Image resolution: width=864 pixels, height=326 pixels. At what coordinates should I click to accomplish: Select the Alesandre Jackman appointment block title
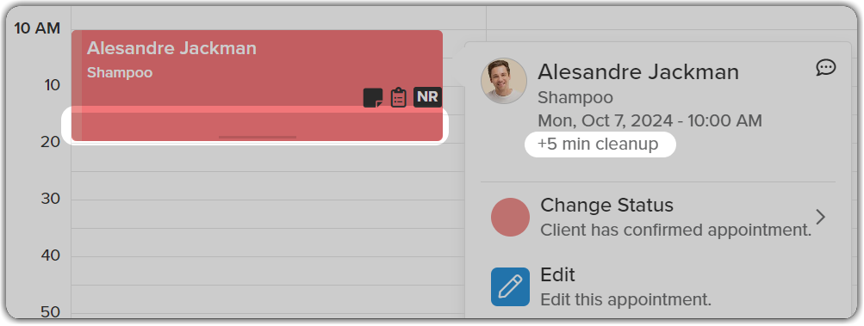point(171,48)
